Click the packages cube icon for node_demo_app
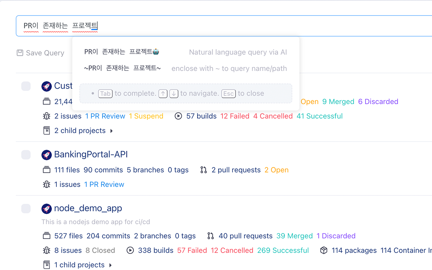 [324, 250]
